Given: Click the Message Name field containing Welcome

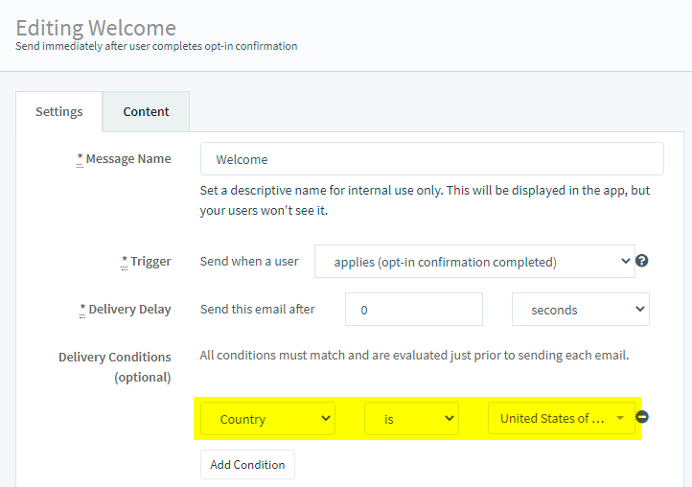Looking at the screenshot, I should (431, 159).
